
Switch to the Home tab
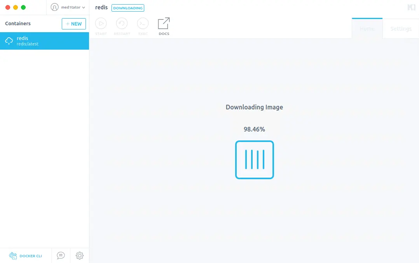(367, 29)
